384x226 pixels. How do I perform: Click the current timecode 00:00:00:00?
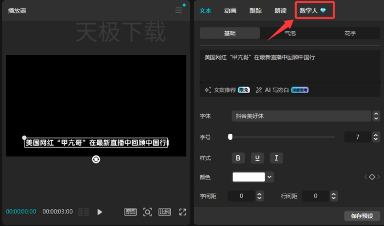(21, 212)
